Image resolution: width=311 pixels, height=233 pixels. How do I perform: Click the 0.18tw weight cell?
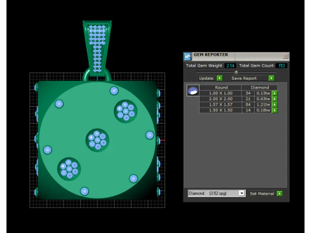pyautogui.click(x=263, y=110)
